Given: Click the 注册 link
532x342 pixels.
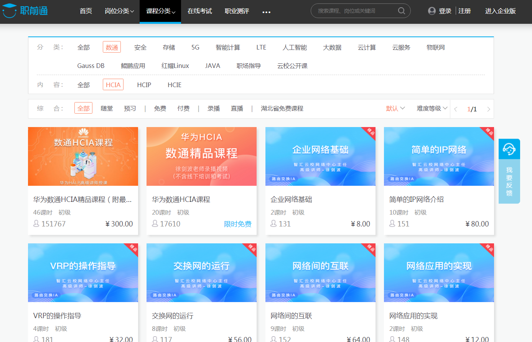Looking at the screenshot, I should tap(464, 11).
